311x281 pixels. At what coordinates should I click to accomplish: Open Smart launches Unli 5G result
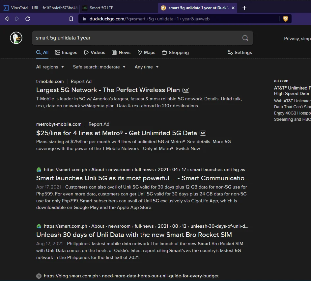142,178
